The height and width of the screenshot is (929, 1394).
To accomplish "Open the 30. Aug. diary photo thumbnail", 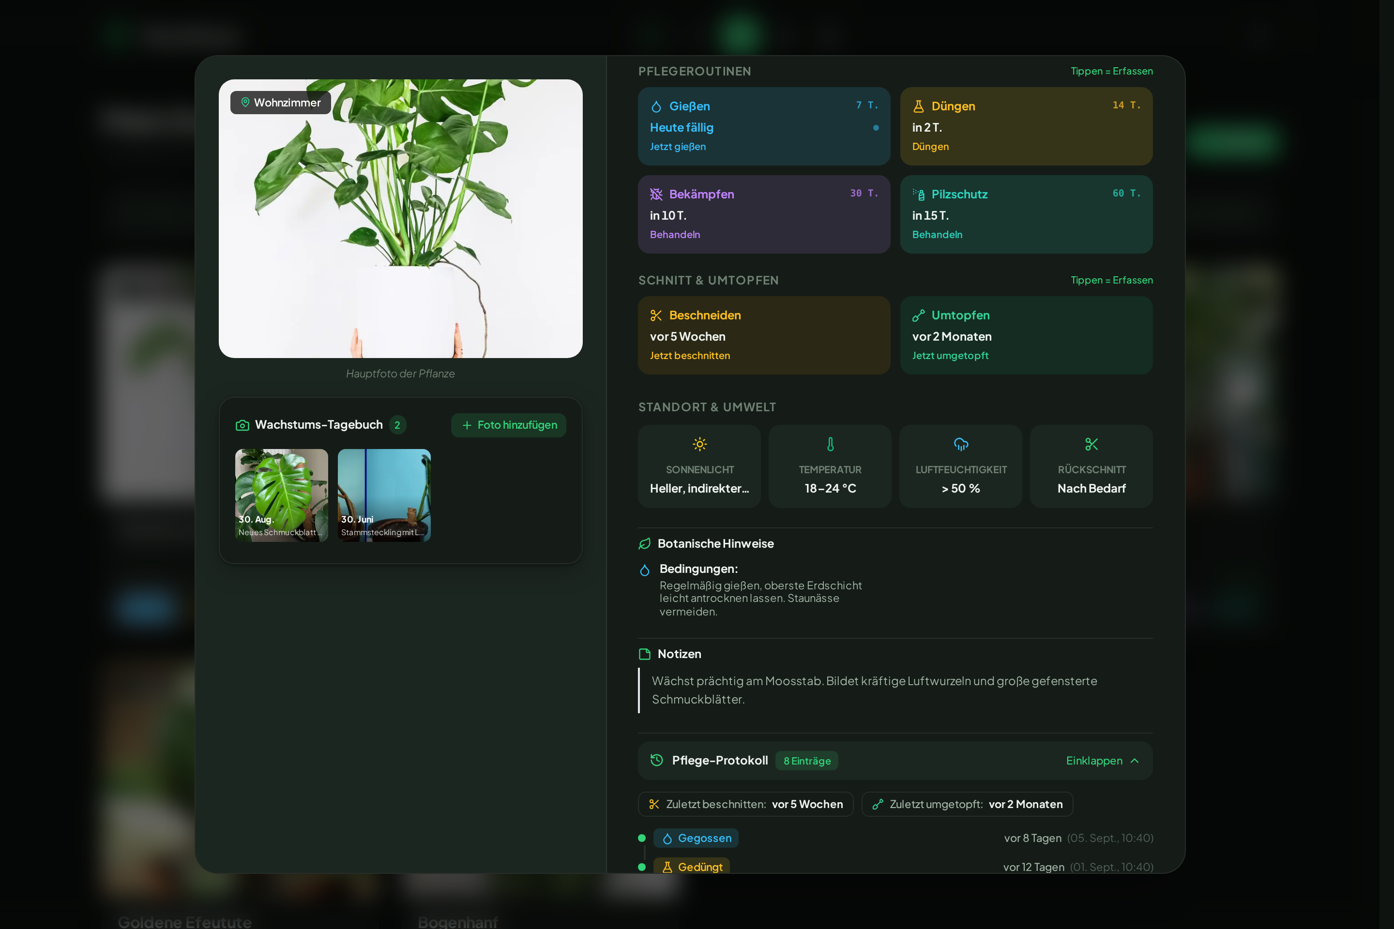I will 282,495.
